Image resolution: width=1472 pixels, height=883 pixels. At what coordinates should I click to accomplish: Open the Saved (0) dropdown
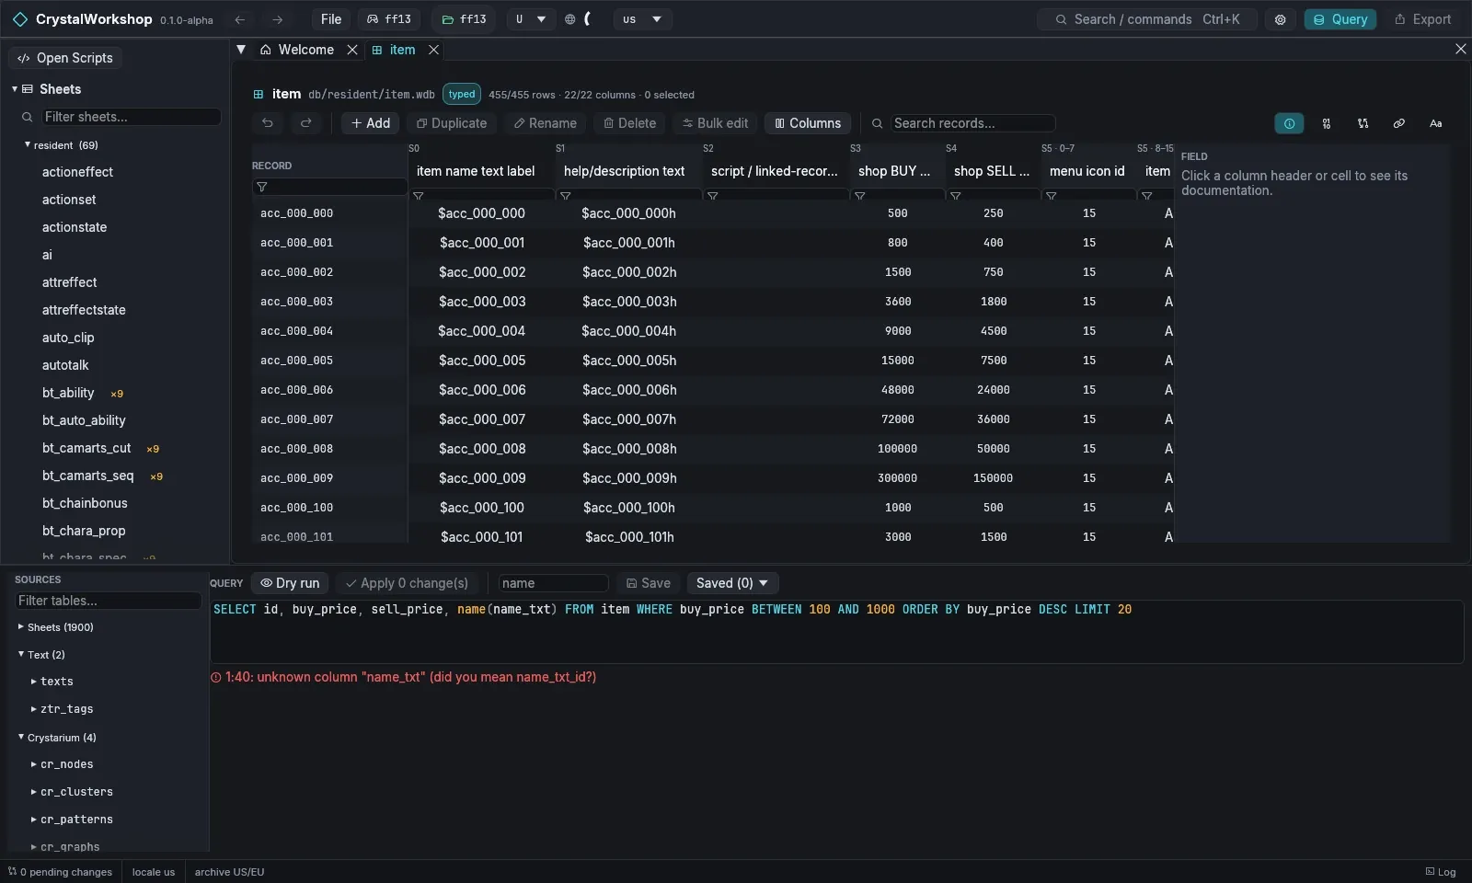732,583
